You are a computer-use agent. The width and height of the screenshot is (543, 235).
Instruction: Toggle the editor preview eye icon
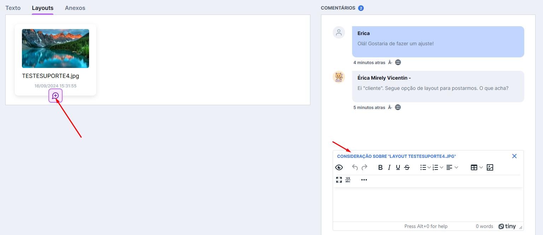339,167
